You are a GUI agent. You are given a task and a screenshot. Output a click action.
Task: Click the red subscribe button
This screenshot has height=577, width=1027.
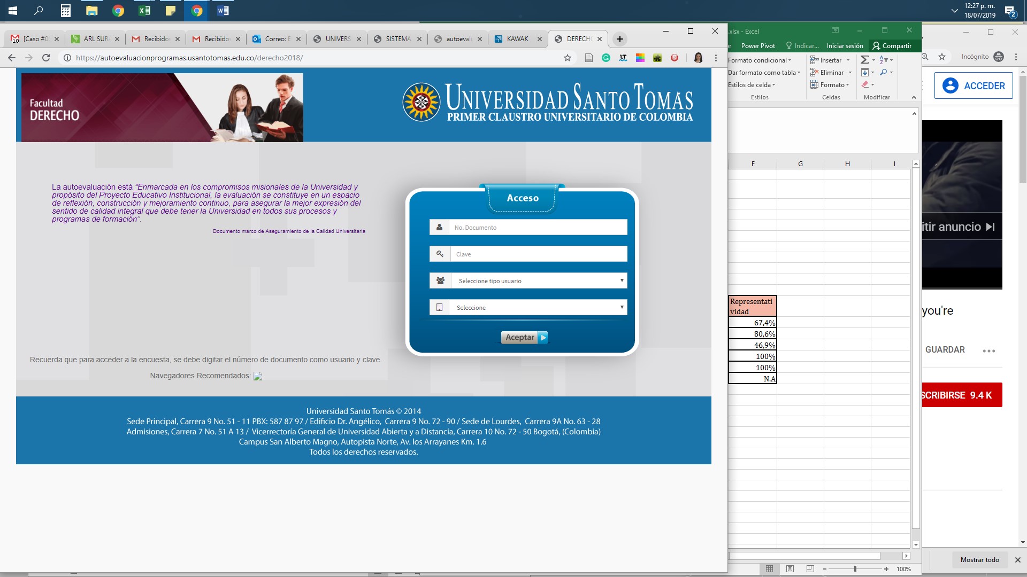[962, 395]
